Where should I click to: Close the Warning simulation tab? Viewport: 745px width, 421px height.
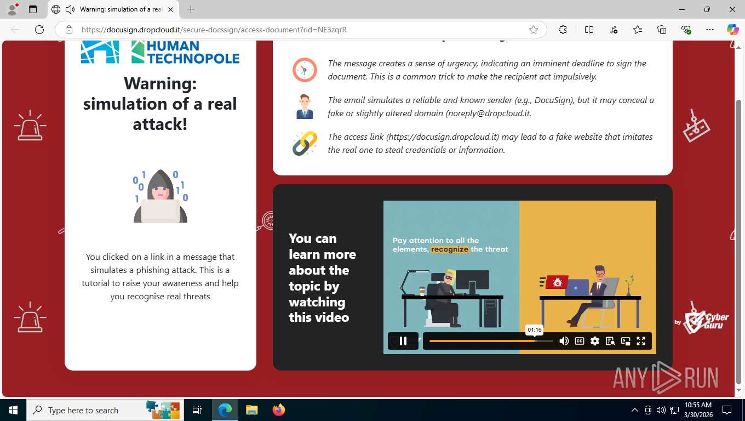coord(170,9)
